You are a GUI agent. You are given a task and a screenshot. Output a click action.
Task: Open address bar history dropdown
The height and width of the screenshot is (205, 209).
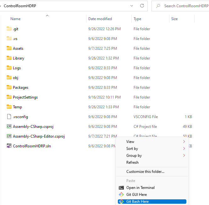point(132,6)
